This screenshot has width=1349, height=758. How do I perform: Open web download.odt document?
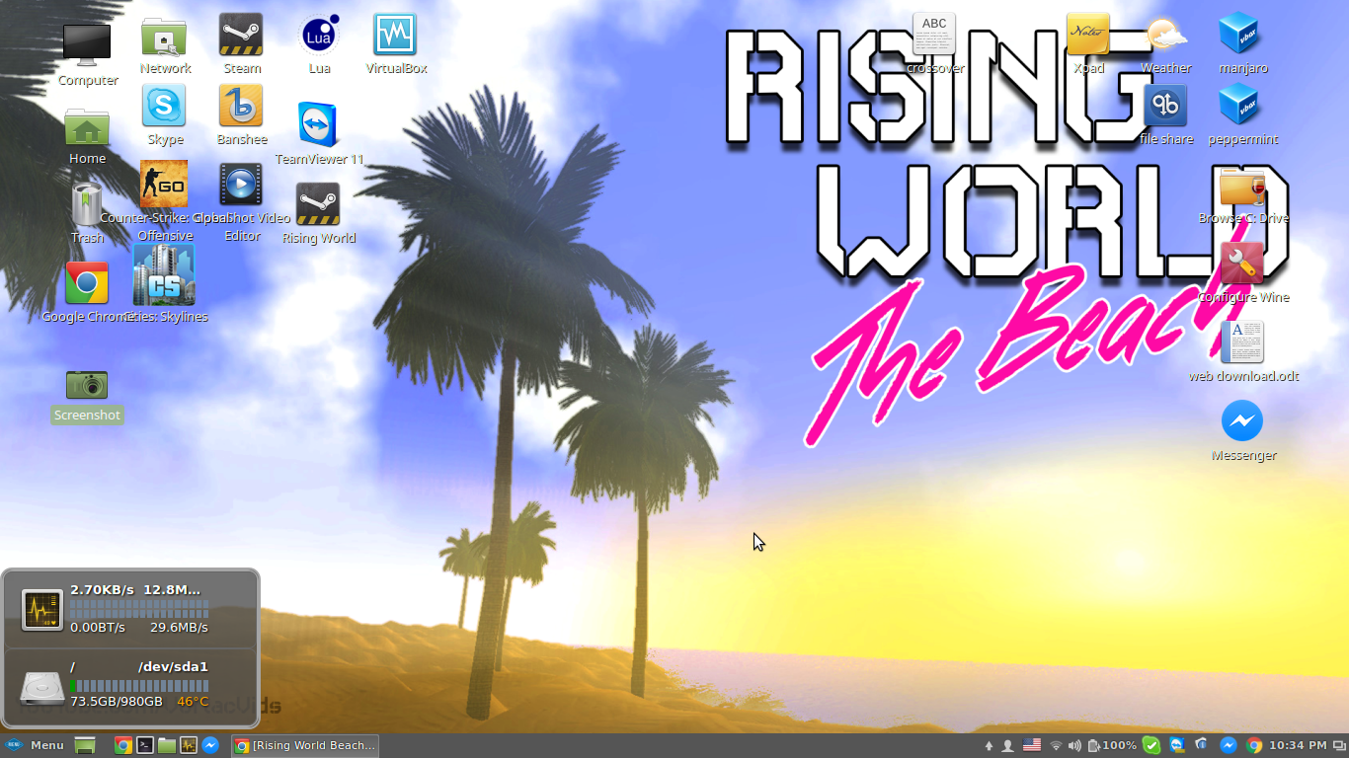tap(1242, 342)
